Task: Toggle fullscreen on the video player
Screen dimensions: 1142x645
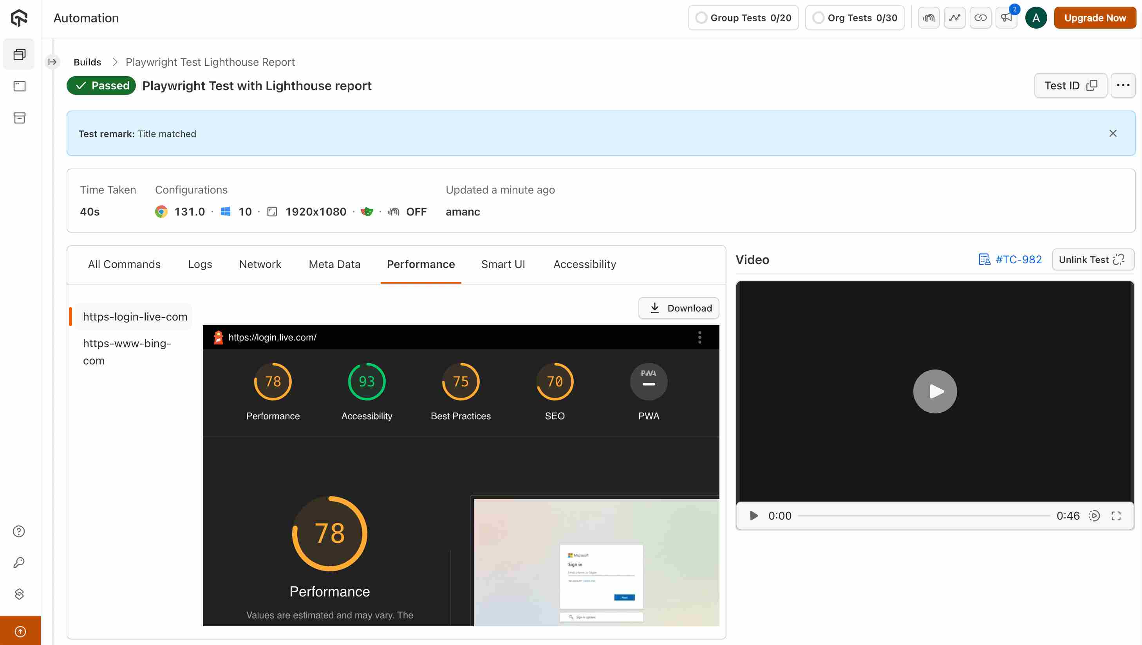Action: pos(1115,515)
